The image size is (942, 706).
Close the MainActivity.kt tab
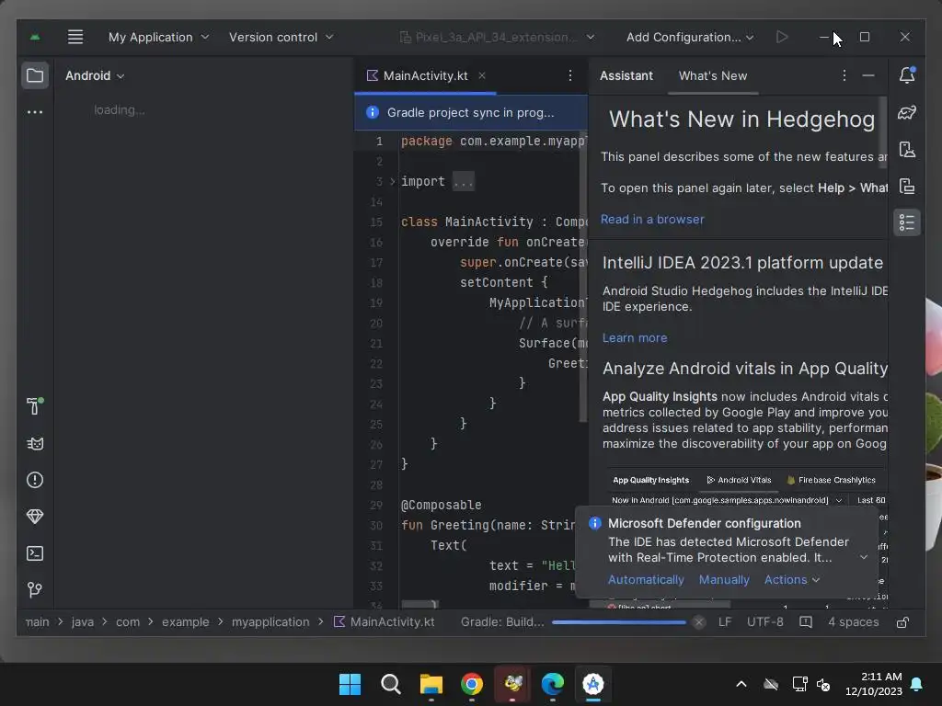point(482,75)
